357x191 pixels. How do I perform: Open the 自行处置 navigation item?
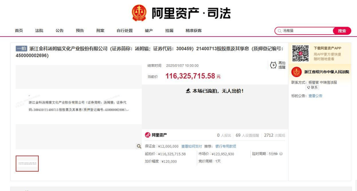pos(125,31)
